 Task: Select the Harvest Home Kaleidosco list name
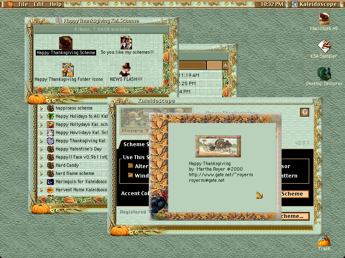pos(81,190)
